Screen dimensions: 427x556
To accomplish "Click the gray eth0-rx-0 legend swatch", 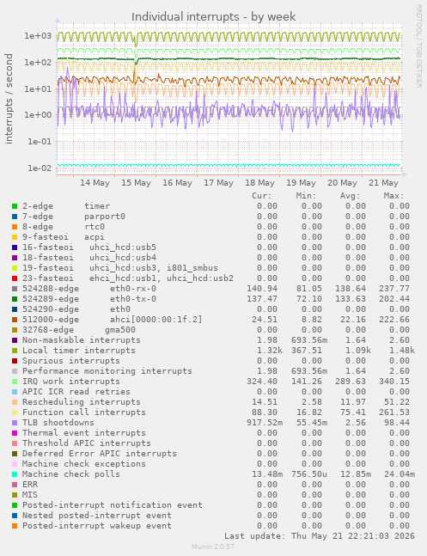I will click(15, 289).
